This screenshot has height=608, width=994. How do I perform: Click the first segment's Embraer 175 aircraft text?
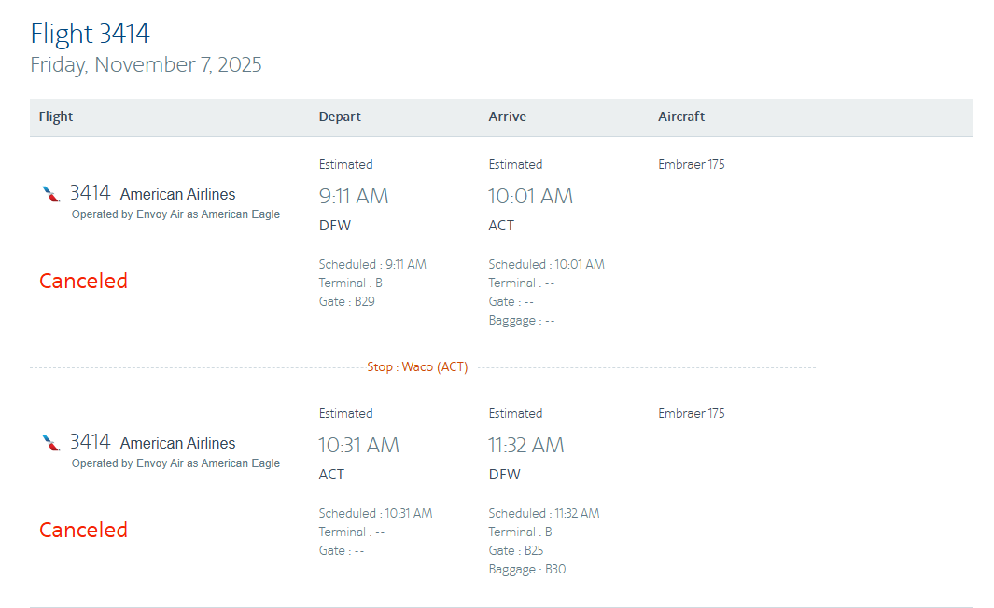coord(691,165)
